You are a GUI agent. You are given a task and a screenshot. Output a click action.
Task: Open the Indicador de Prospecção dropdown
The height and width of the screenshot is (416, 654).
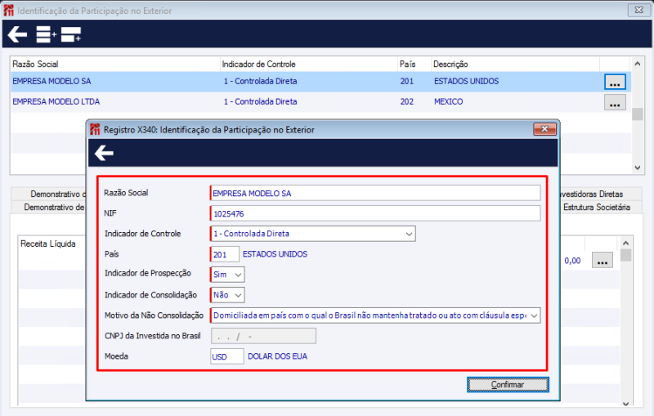(238, 275)
